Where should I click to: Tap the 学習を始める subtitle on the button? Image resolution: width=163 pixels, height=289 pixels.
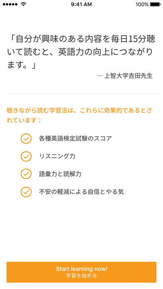coord(81,276)
